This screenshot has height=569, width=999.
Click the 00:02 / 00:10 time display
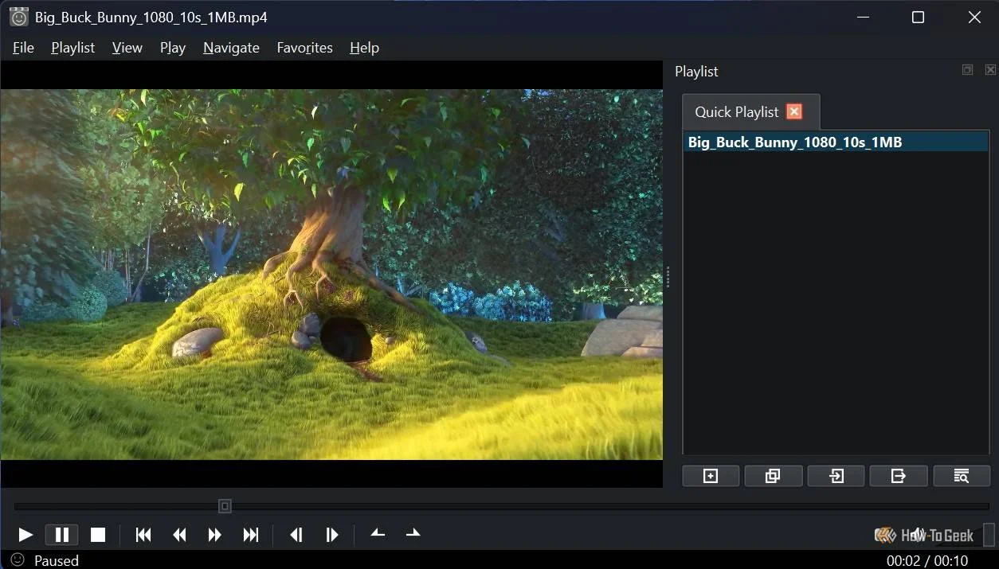point(927,560)
